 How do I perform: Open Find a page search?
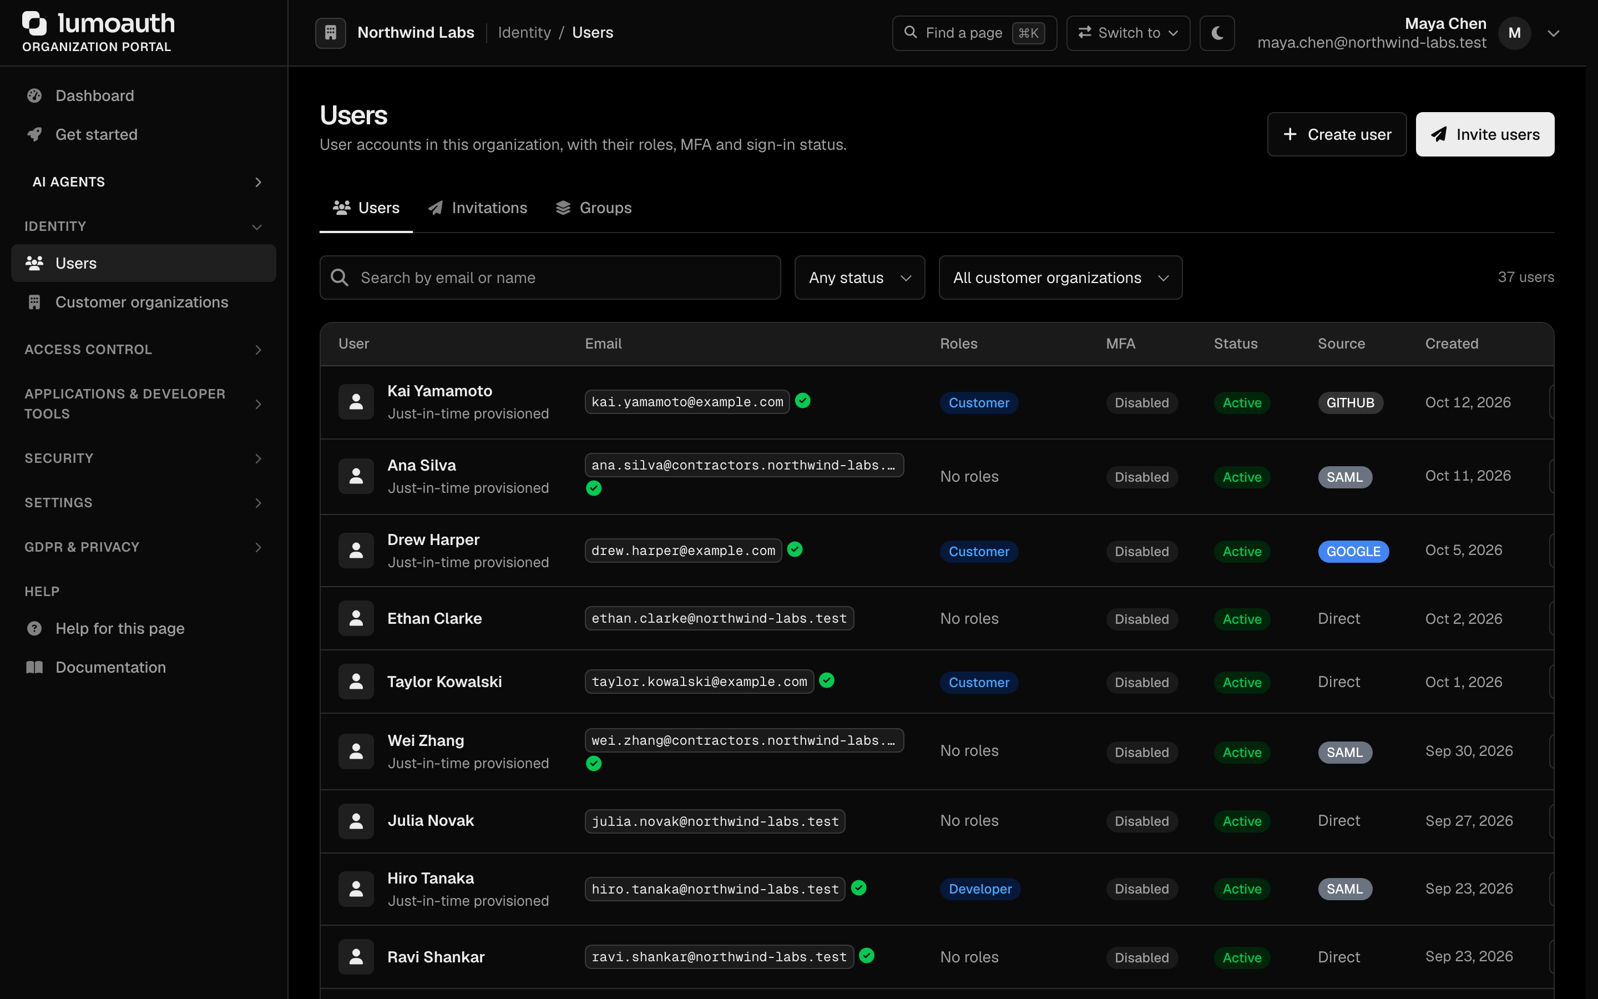tap(974, 32)
